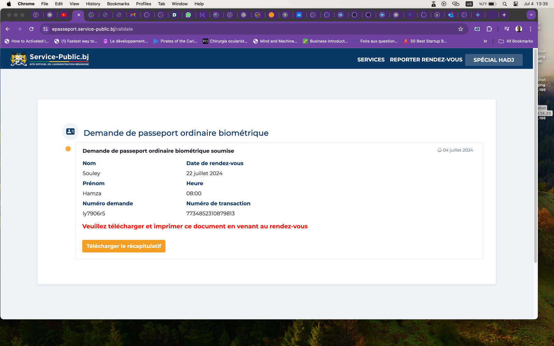554x346 pixels.
Task: Open the '(1) Fastest way to...' bookmark
Action: pyautogui.click(x=76, y=41)
